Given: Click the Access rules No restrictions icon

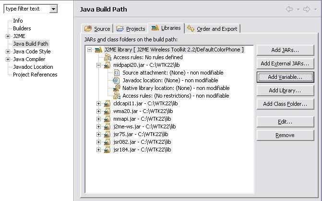Looking at the screenshot, I should click(117, 96).
